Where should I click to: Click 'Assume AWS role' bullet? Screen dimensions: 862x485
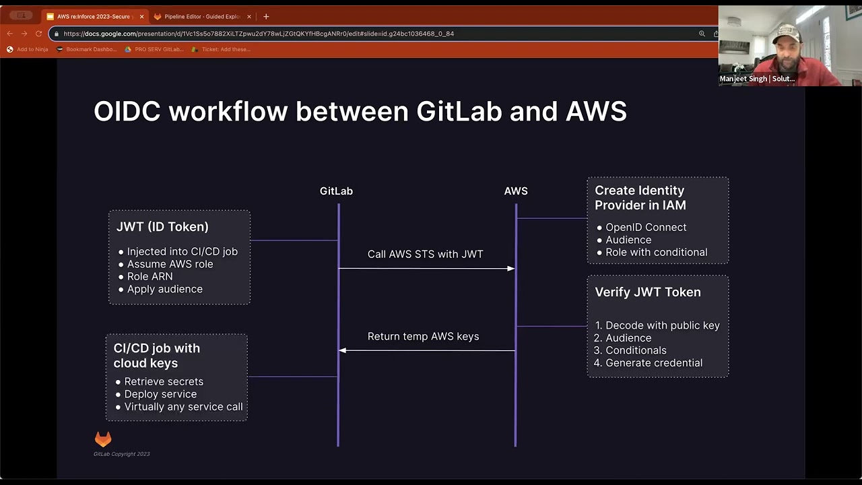170,264
